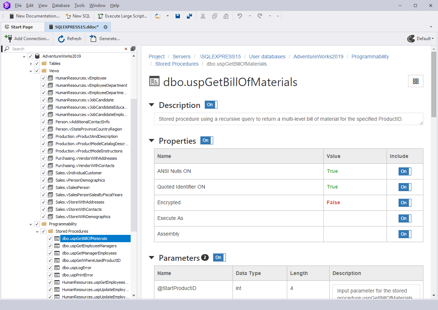Uncheck the Tables checkbox in the tree
Image resolution: width=438 pixels, height=310 pixels.
[37, 63]
